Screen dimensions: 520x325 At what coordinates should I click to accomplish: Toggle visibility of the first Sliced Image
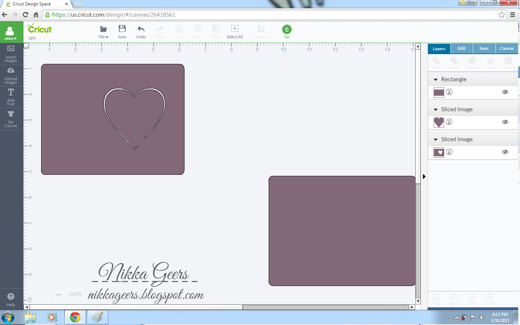505,122
